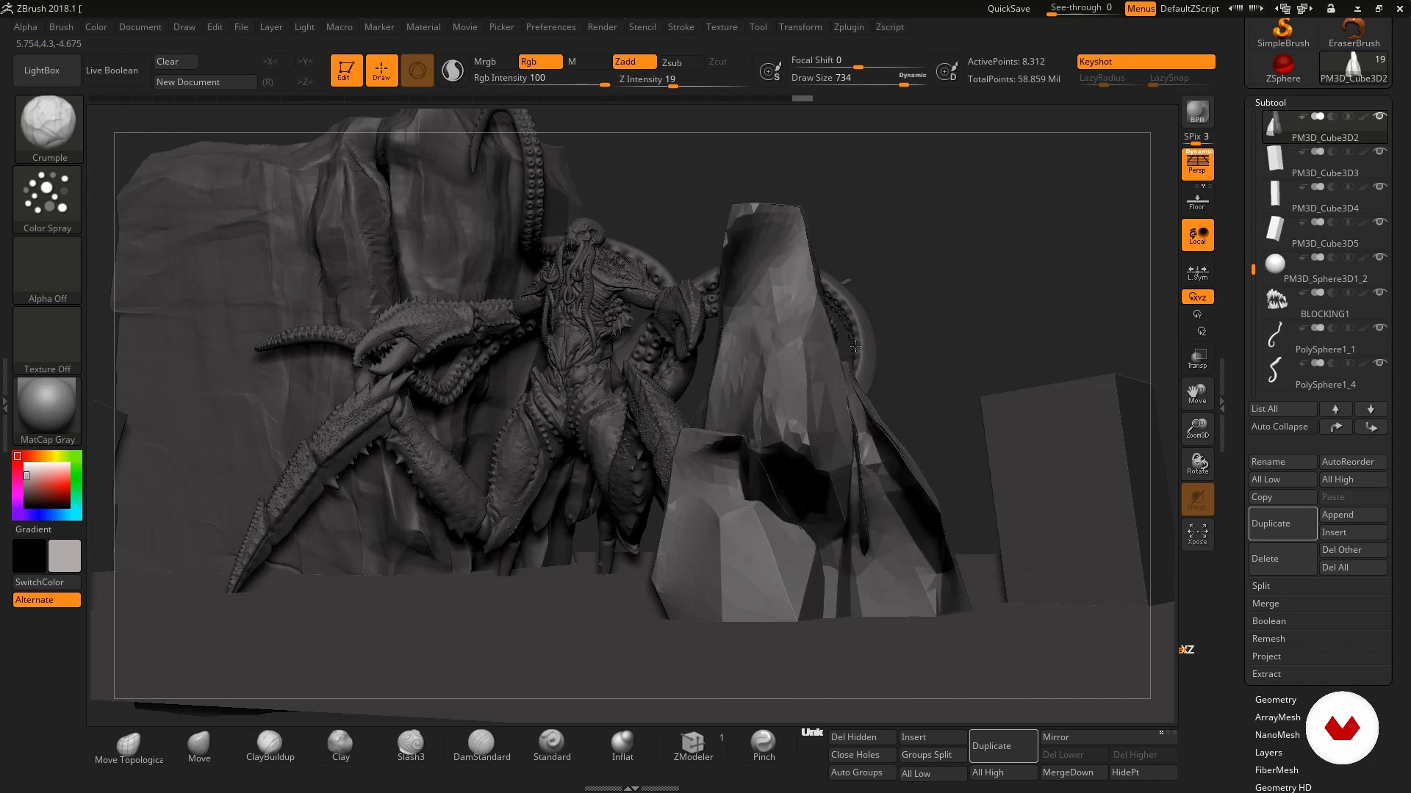Open the Extract subtool section
The width and height of the screenshot is (1411, 793).
pyautogui.click(x=1266, y=674)
